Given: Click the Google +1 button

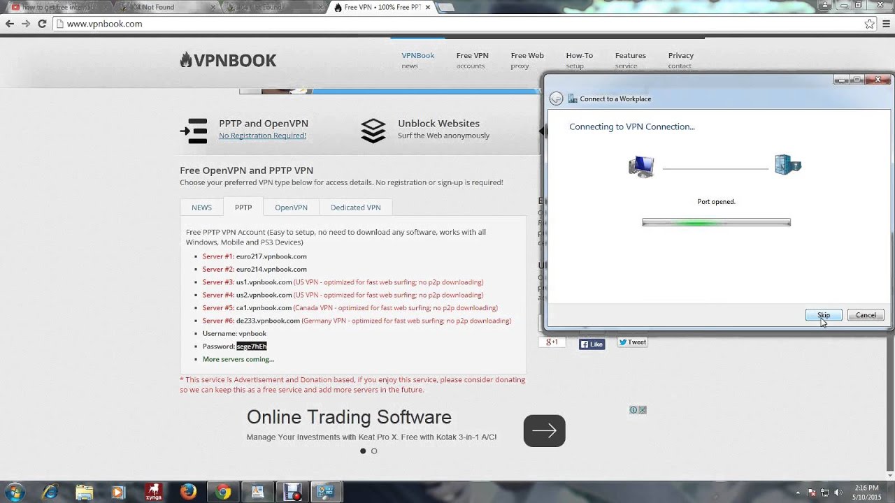Looking at the screenshot, I should pyautogui.click(x=552, y=342).
